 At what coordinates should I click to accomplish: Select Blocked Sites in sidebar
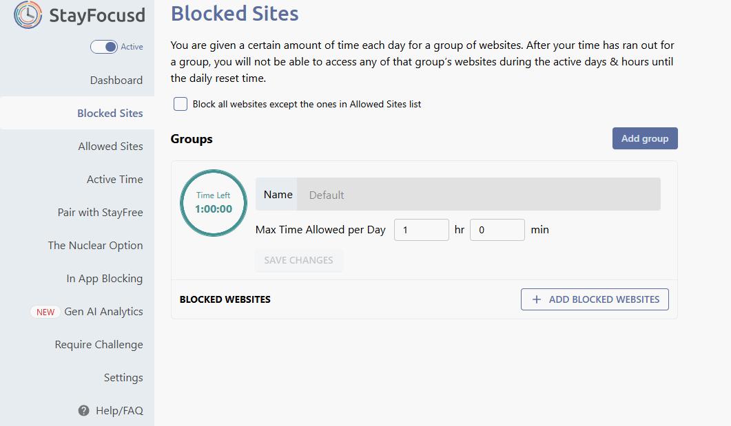tap(110, 114)
